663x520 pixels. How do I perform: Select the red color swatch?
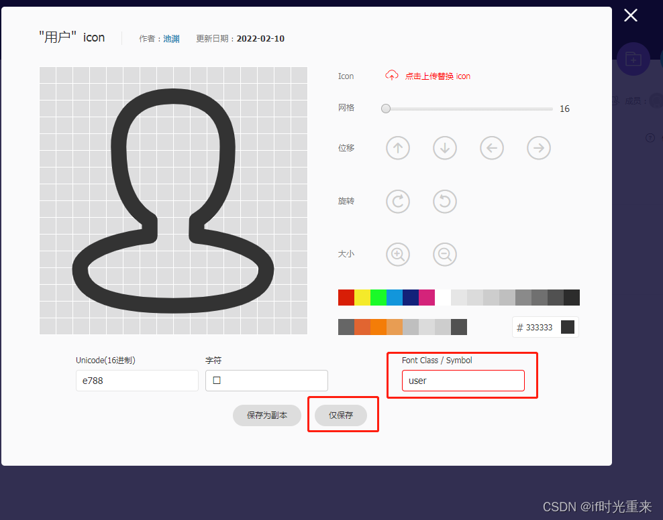click(x=346, y=298)
